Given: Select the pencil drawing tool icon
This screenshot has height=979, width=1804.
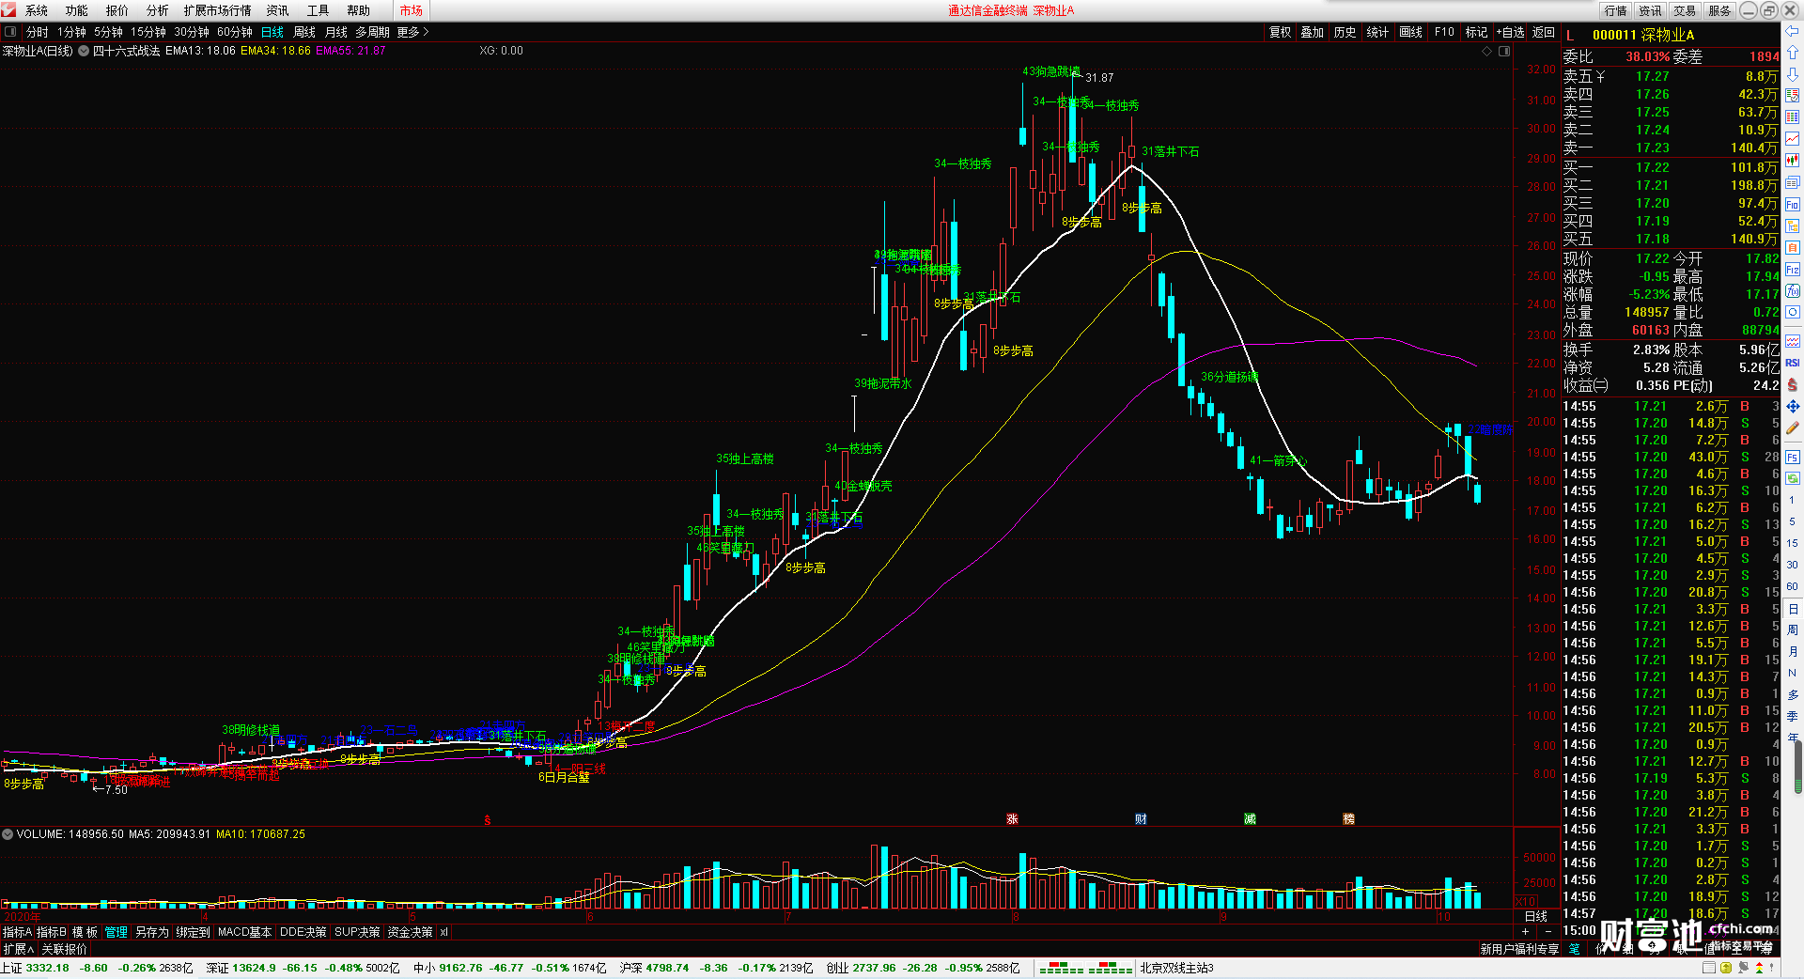Looking at the screenshot, I should [x=1793, y=427].
